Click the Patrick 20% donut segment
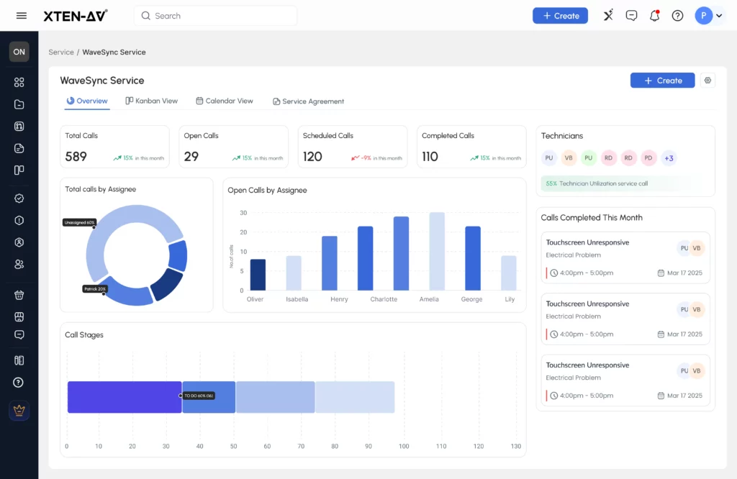Viewport: 737px width, 479px height. coord(130,293)
